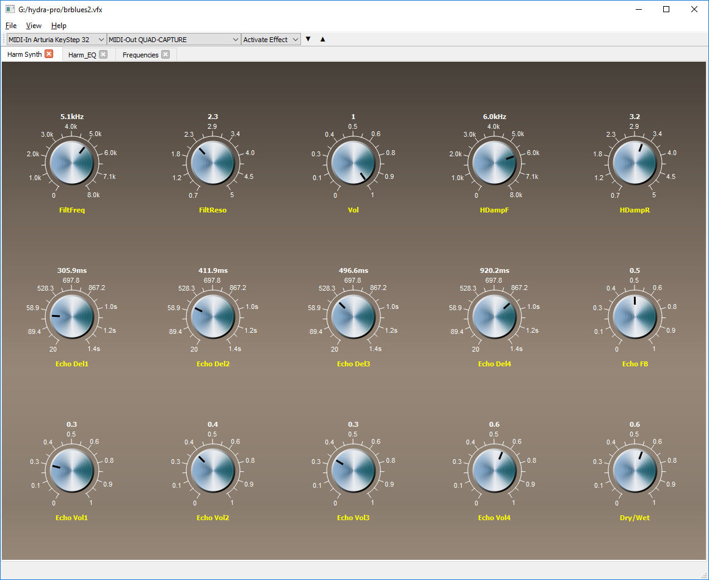The height and width of the screenshot is (580, 709).
Task: Click the application icon in the title bar
Action: pyautogui.click(x=10, y=9)
